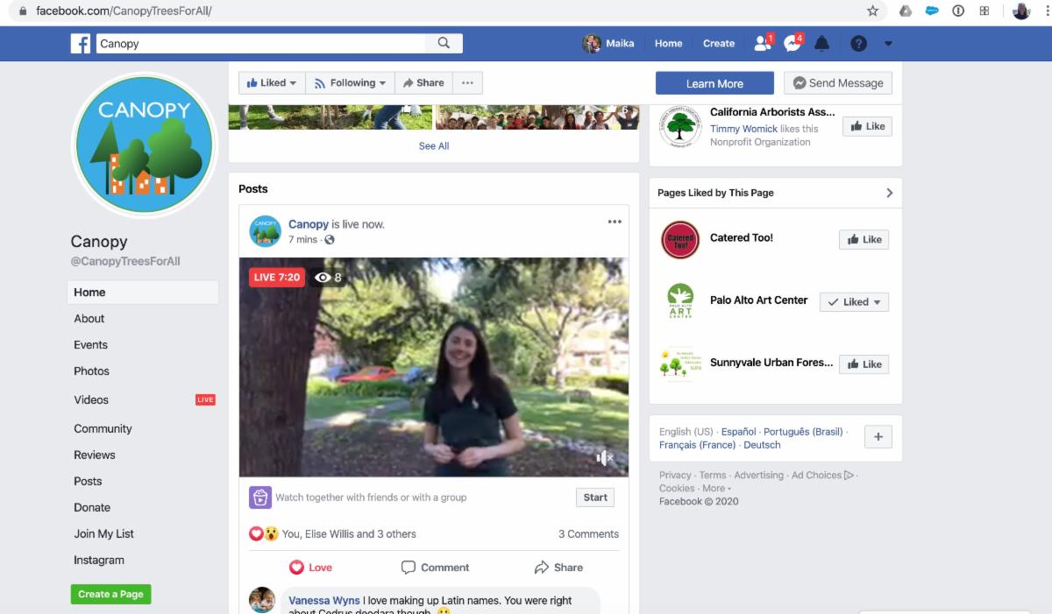Open the Liked dropdown on page

(272, 83)
